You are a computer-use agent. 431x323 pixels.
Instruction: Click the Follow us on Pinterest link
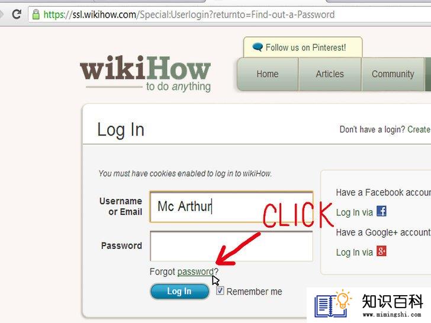tap(305, 47)
